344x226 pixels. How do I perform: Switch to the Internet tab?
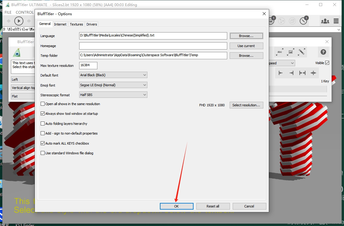[60, 24]
